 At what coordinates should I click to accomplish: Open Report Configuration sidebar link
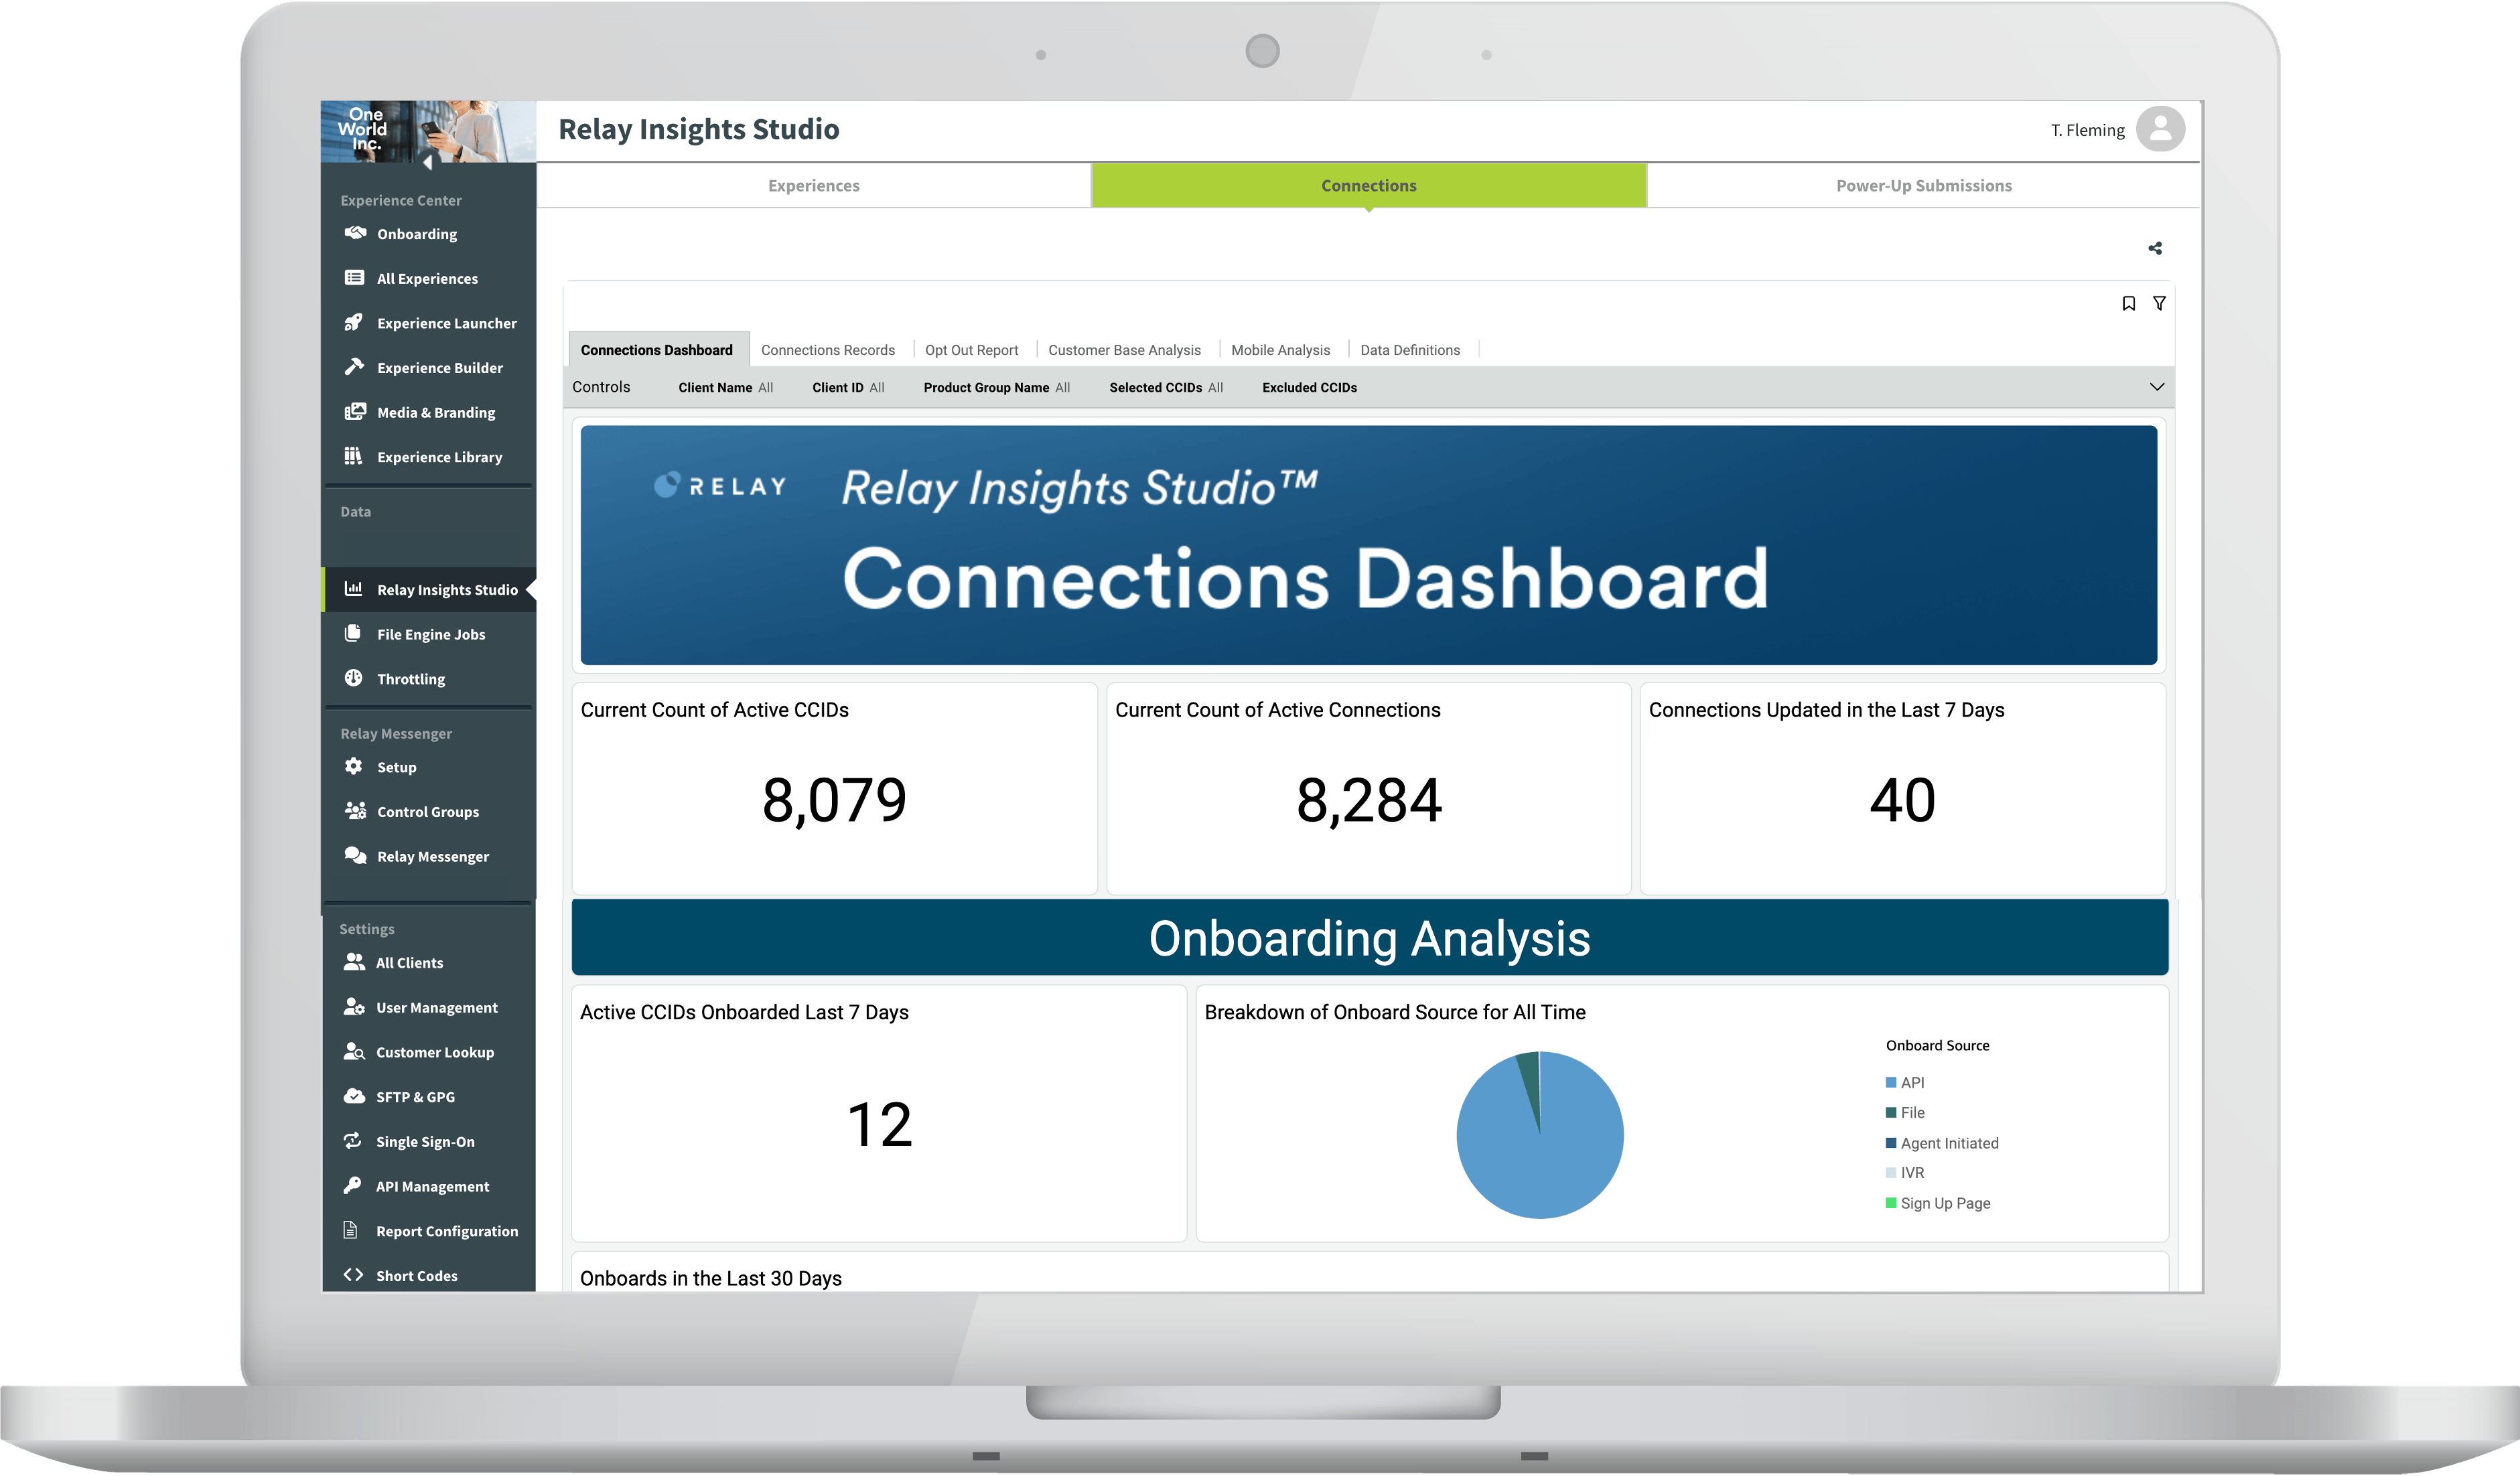coord(430,1231)
